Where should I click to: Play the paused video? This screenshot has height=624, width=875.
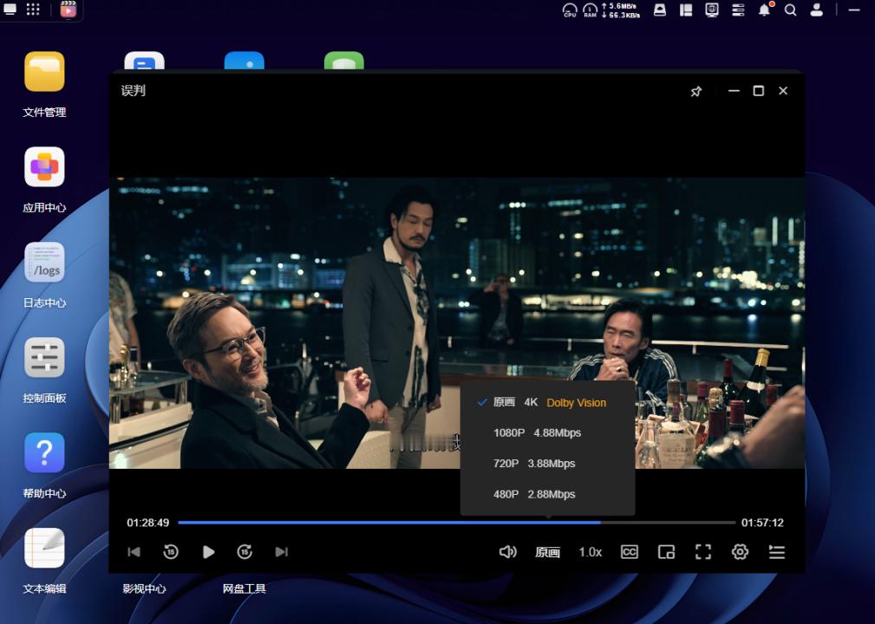(208, 551)
